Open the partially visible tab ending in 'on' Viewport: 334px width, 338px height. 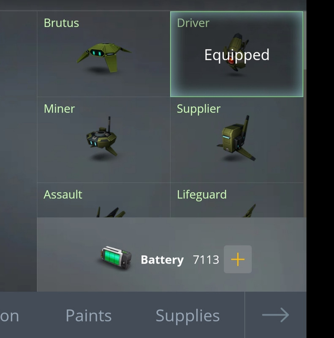pyautogui.click(x=9, y=316)
